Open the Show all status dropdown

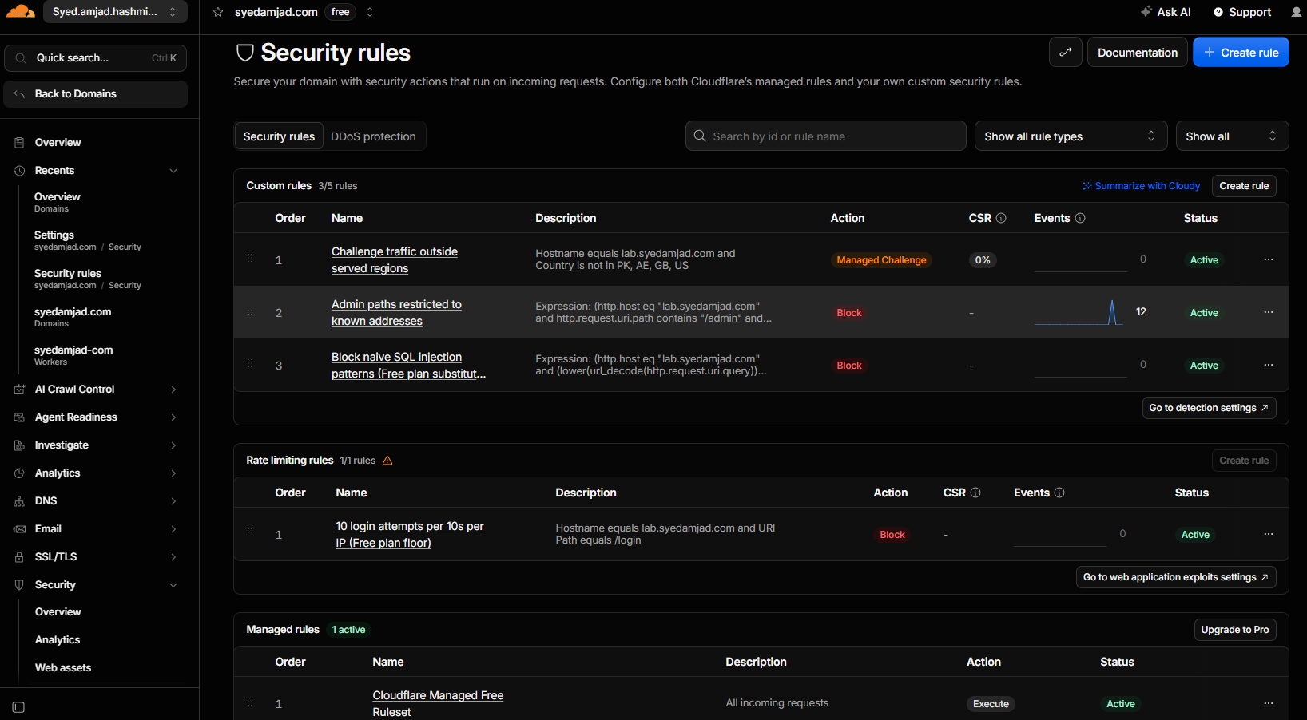click(1232, 136)
